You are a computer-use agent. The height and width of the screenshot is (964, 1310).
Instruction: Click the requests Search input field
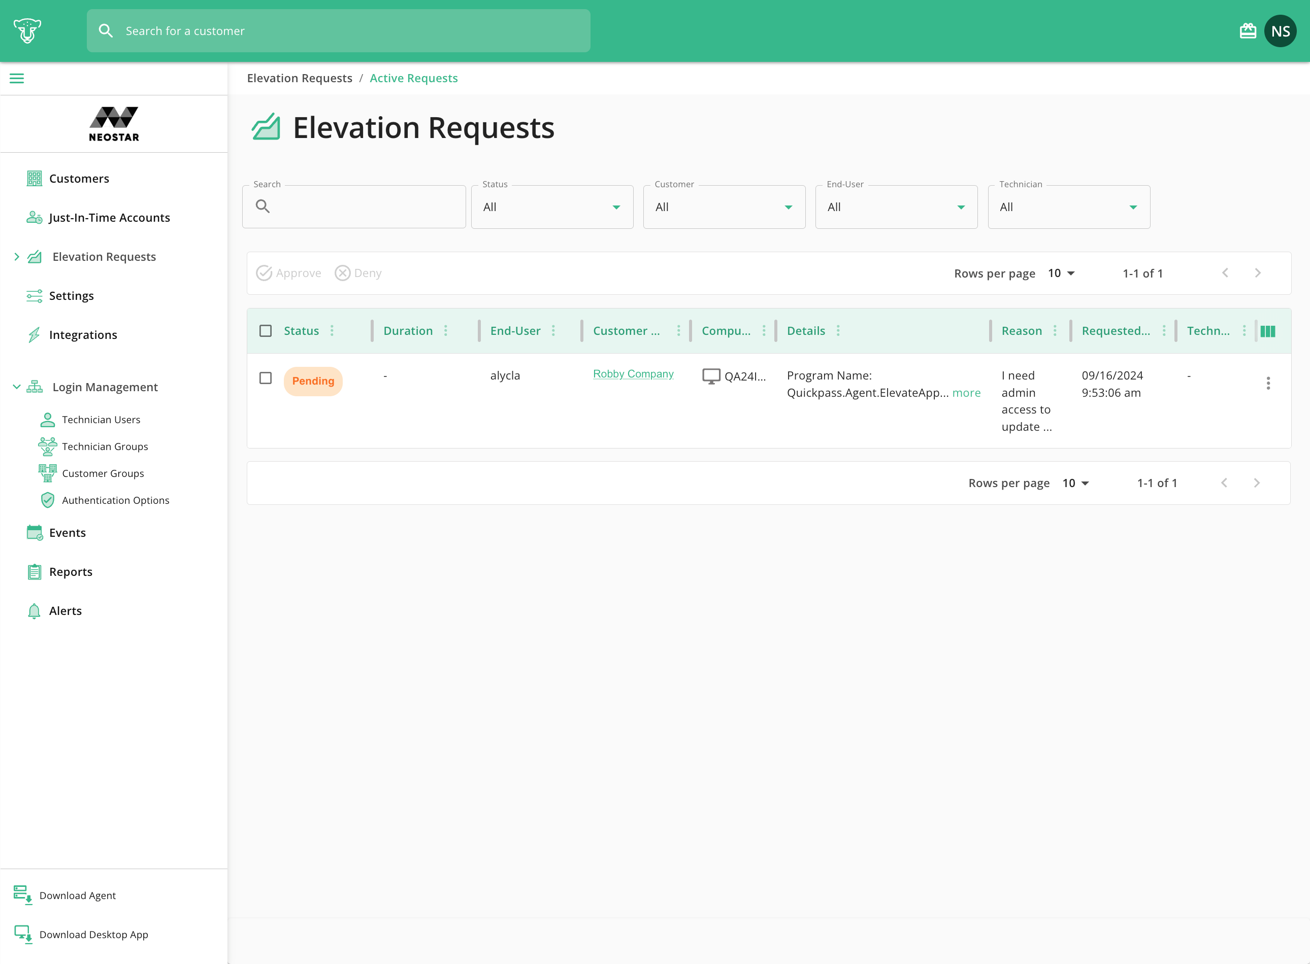coord(354,207)
